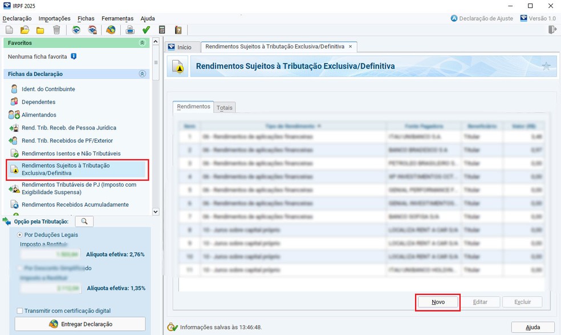Open the calculator icon in toolbar
Image resolution: width=561 pixels, height=335 pixels.
tap(162, 30)
